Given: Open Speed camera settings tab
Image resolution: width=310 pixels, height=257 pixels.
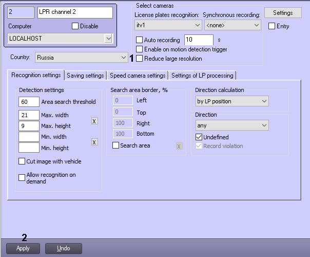Looking at the screenshot, I should (x=138, y=76).
